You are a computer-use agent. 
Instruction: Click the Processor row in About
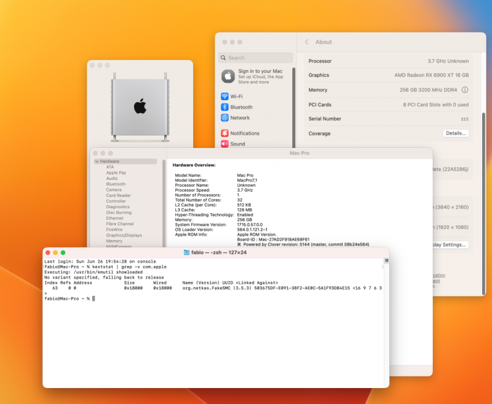pyautogui.click(x=389, y=61)
